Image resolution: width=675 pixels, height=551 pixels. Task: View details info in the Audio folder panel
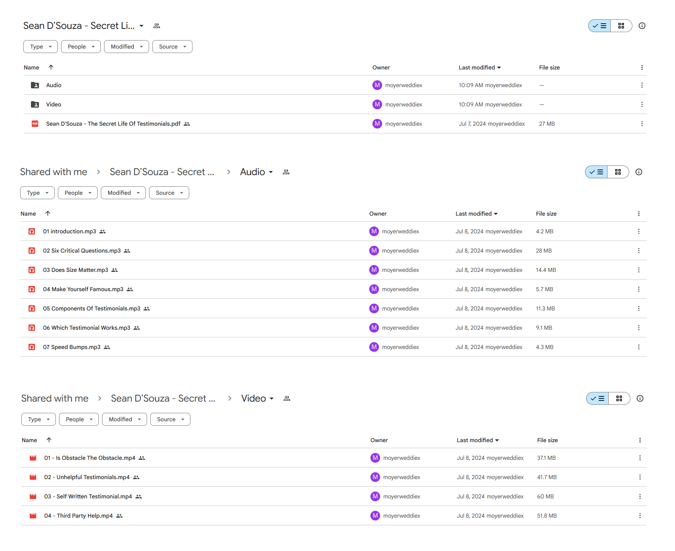[x=638, y=172]
